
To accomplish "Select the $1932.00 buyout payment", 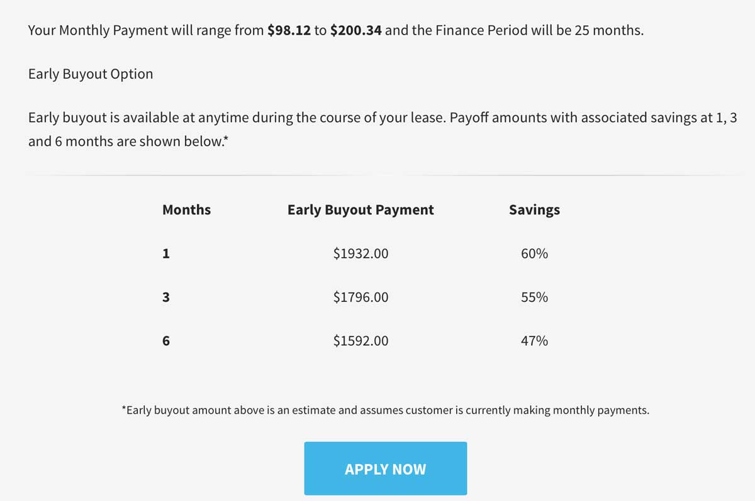I will point(361,253).
